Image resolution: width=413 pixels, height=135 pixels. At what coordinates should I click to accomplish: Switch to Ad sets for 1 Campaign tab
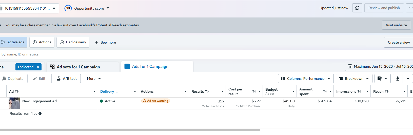click(x=78, y=67)
